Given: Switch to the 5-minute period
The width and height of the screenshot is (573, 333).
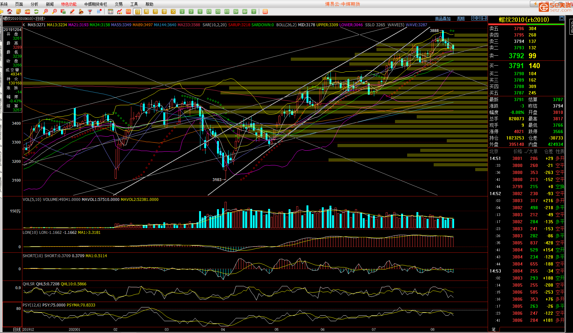Looking at the screenshot, I should [200, 12].
